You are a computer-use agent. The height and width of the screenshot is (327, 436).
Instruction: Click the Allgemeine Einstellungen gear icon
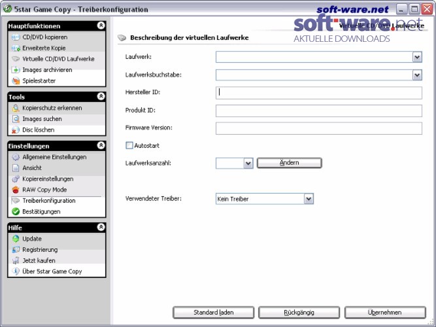click(x=16, y=157)
